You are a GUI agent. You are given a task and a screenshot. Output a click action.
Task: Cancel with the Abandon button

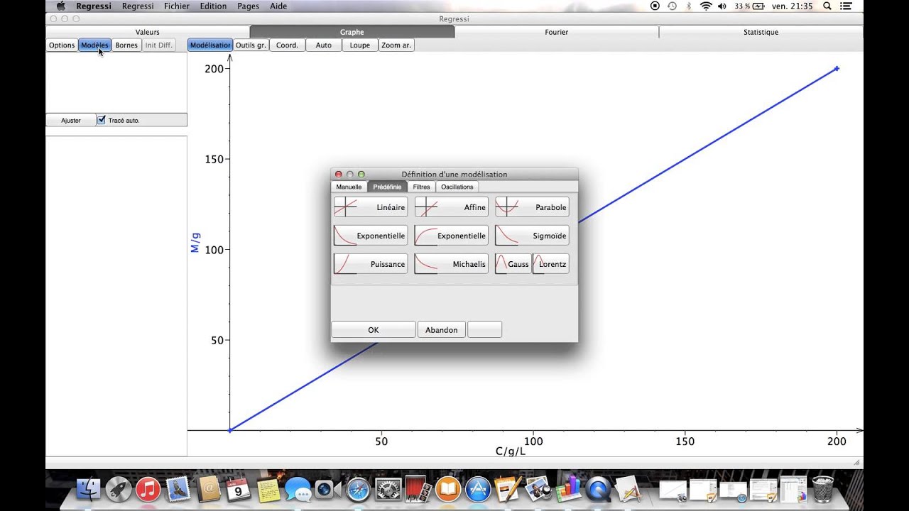tap(442, 329)
